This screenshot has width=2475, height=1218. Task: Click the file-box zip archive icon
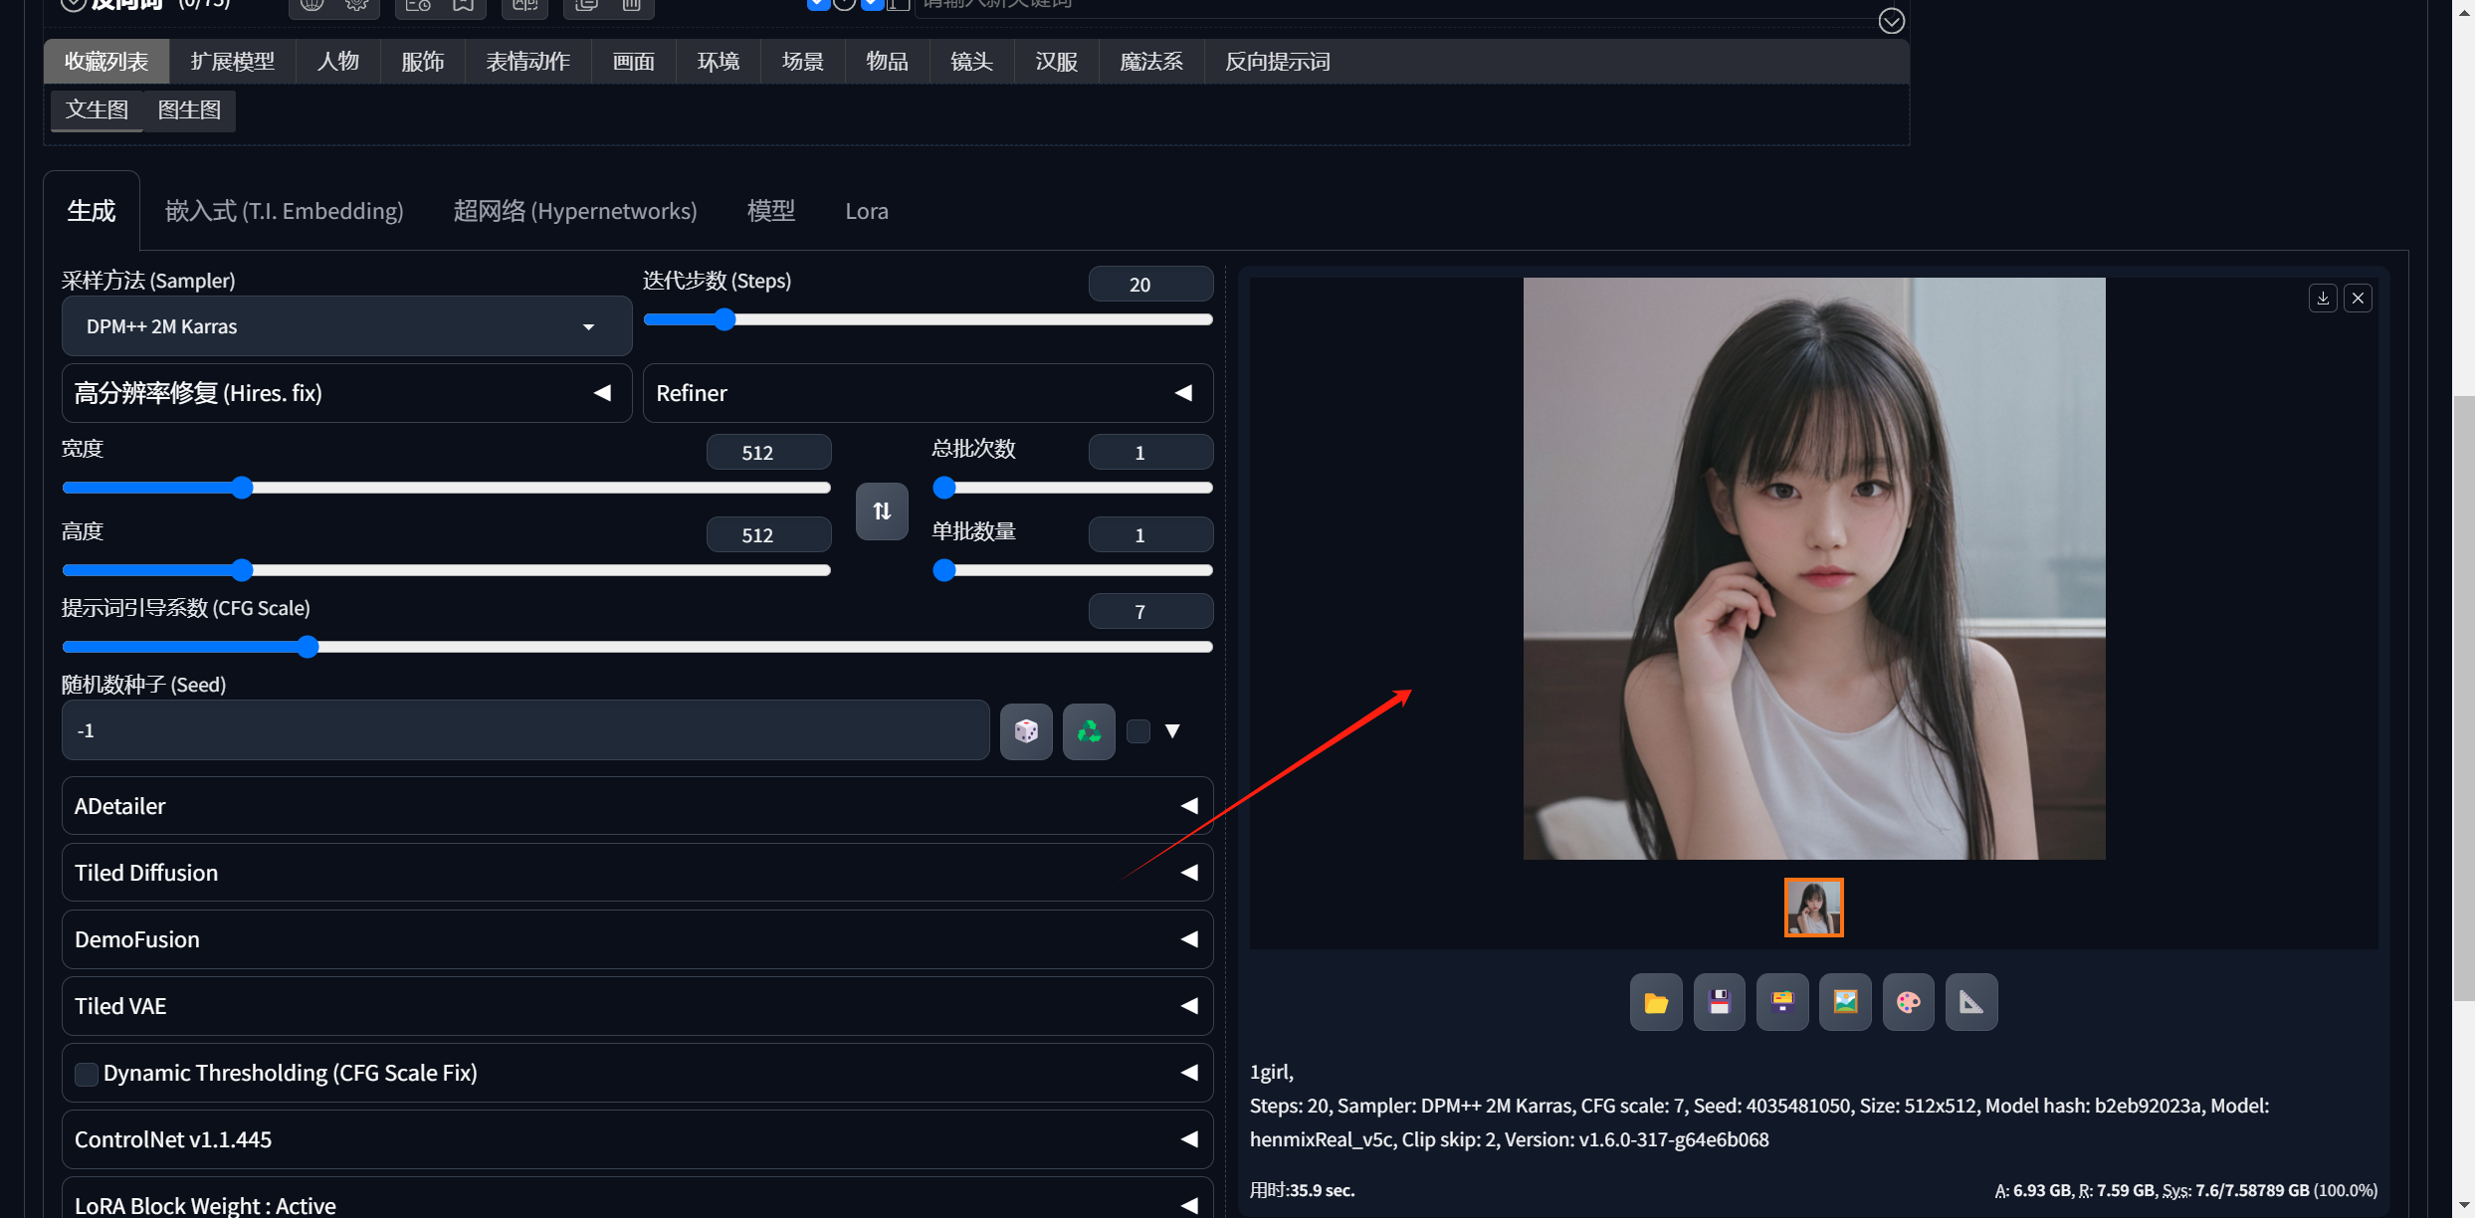pos(1782,1002)
